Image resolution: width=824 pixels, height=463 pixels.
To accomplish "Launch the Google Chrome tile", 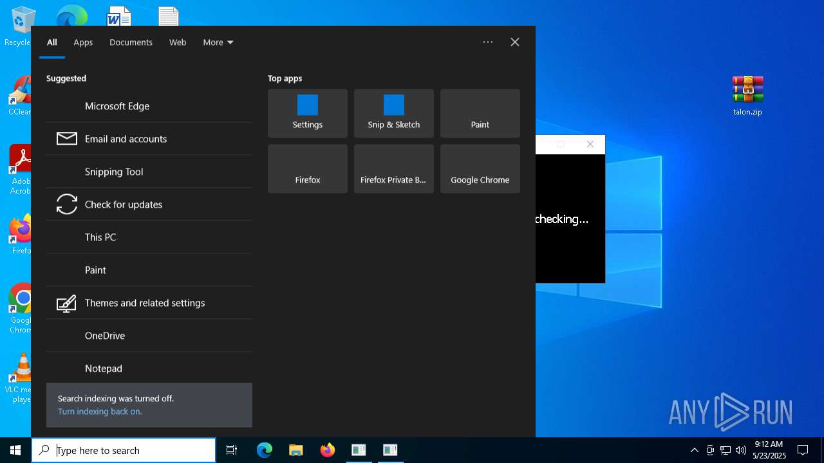I will (x=480, y=168).
